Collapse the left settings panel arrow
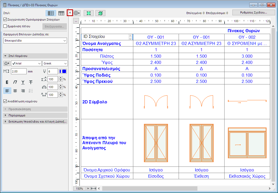Image resolution: width=278 pixels, height=193 pixels. point(70,13)
